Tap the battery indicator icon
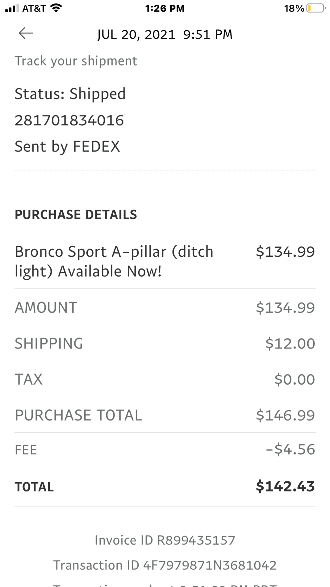The image size is (330, 587). (315, 8)
